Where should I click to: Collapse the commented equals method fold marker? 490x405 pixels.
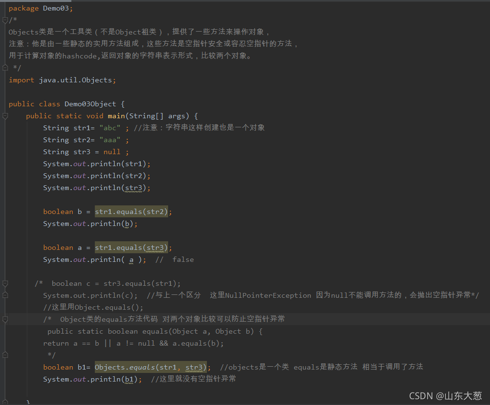[x=5, y=319]
